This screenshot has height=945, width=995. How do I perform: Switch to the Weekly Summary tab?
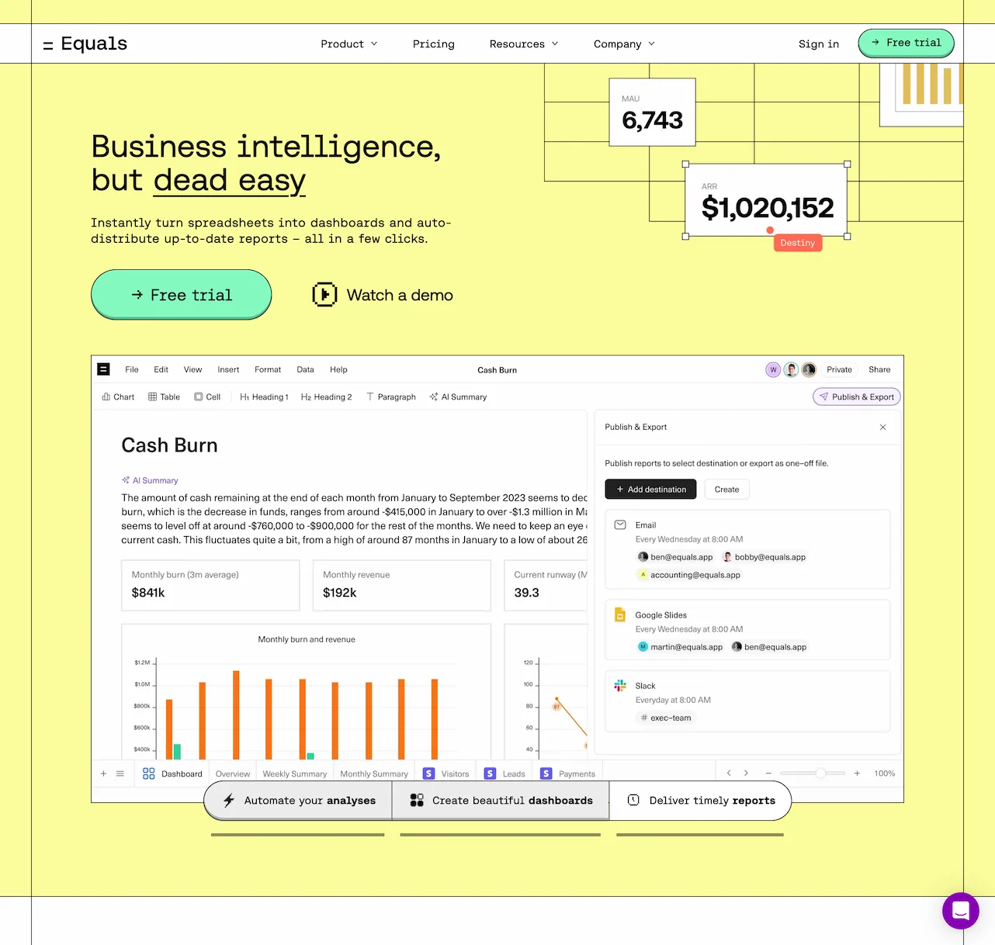pyautogui.click(x=294, y=774)
